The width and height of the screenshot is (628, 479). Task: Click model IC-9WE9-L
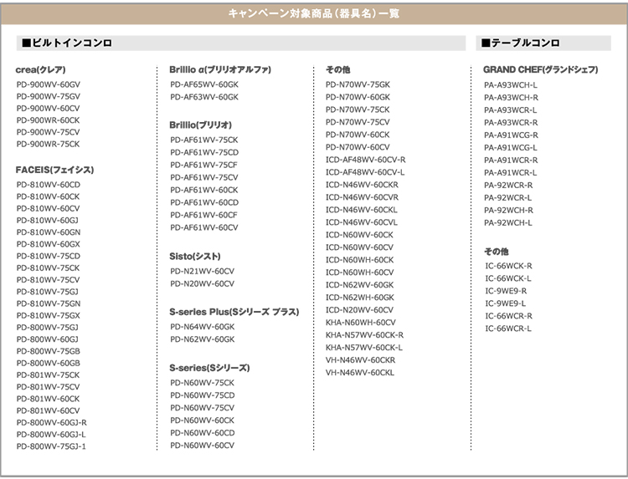[x=506, y=303]
